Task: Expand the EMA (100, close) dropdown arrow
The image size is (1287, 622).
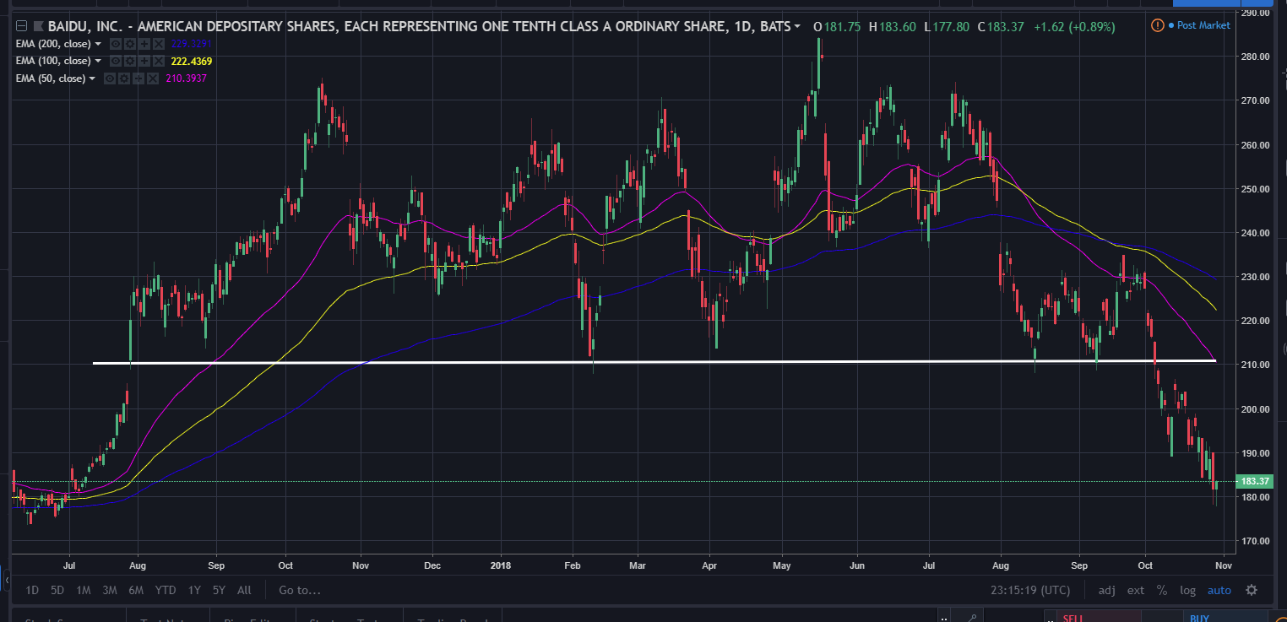Action: tap(99, 61)
